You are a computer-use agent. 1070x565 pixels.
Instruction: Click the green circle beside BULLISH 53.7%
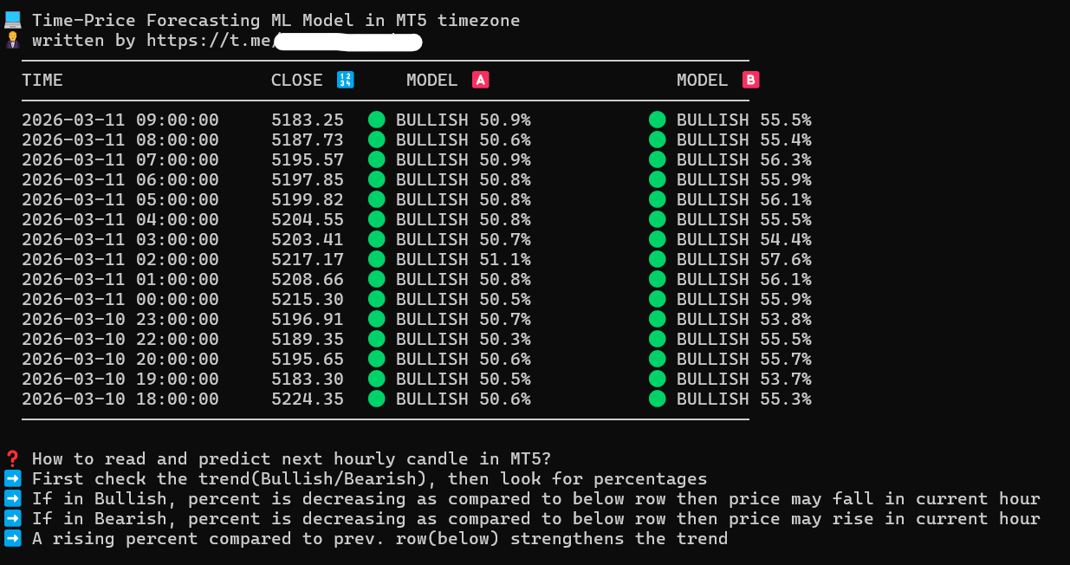pyautogui.click(x=657, y=379)
